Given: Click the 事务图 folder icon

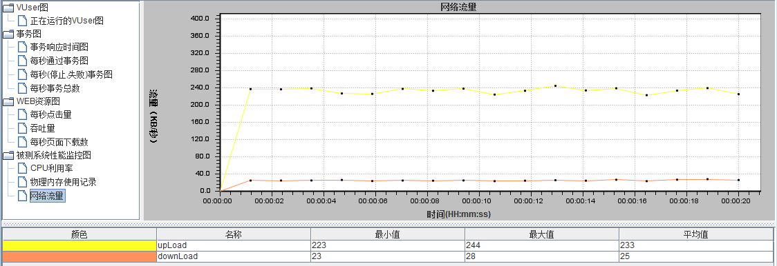Looking at the screenshot, I should click(x=8, y=34).
